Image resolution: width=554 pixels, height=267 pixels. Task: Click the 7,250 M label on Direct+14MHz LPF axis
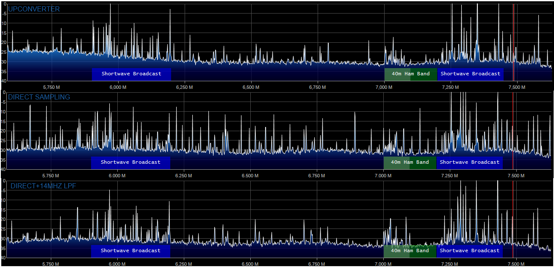click(x=450, y=264)
